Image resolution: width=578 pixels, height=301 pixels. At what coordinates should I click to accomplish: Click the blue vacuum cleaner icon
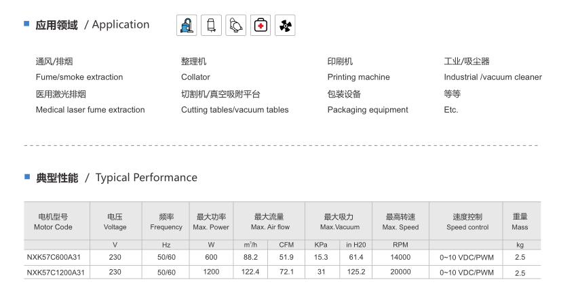coord(187,25)
